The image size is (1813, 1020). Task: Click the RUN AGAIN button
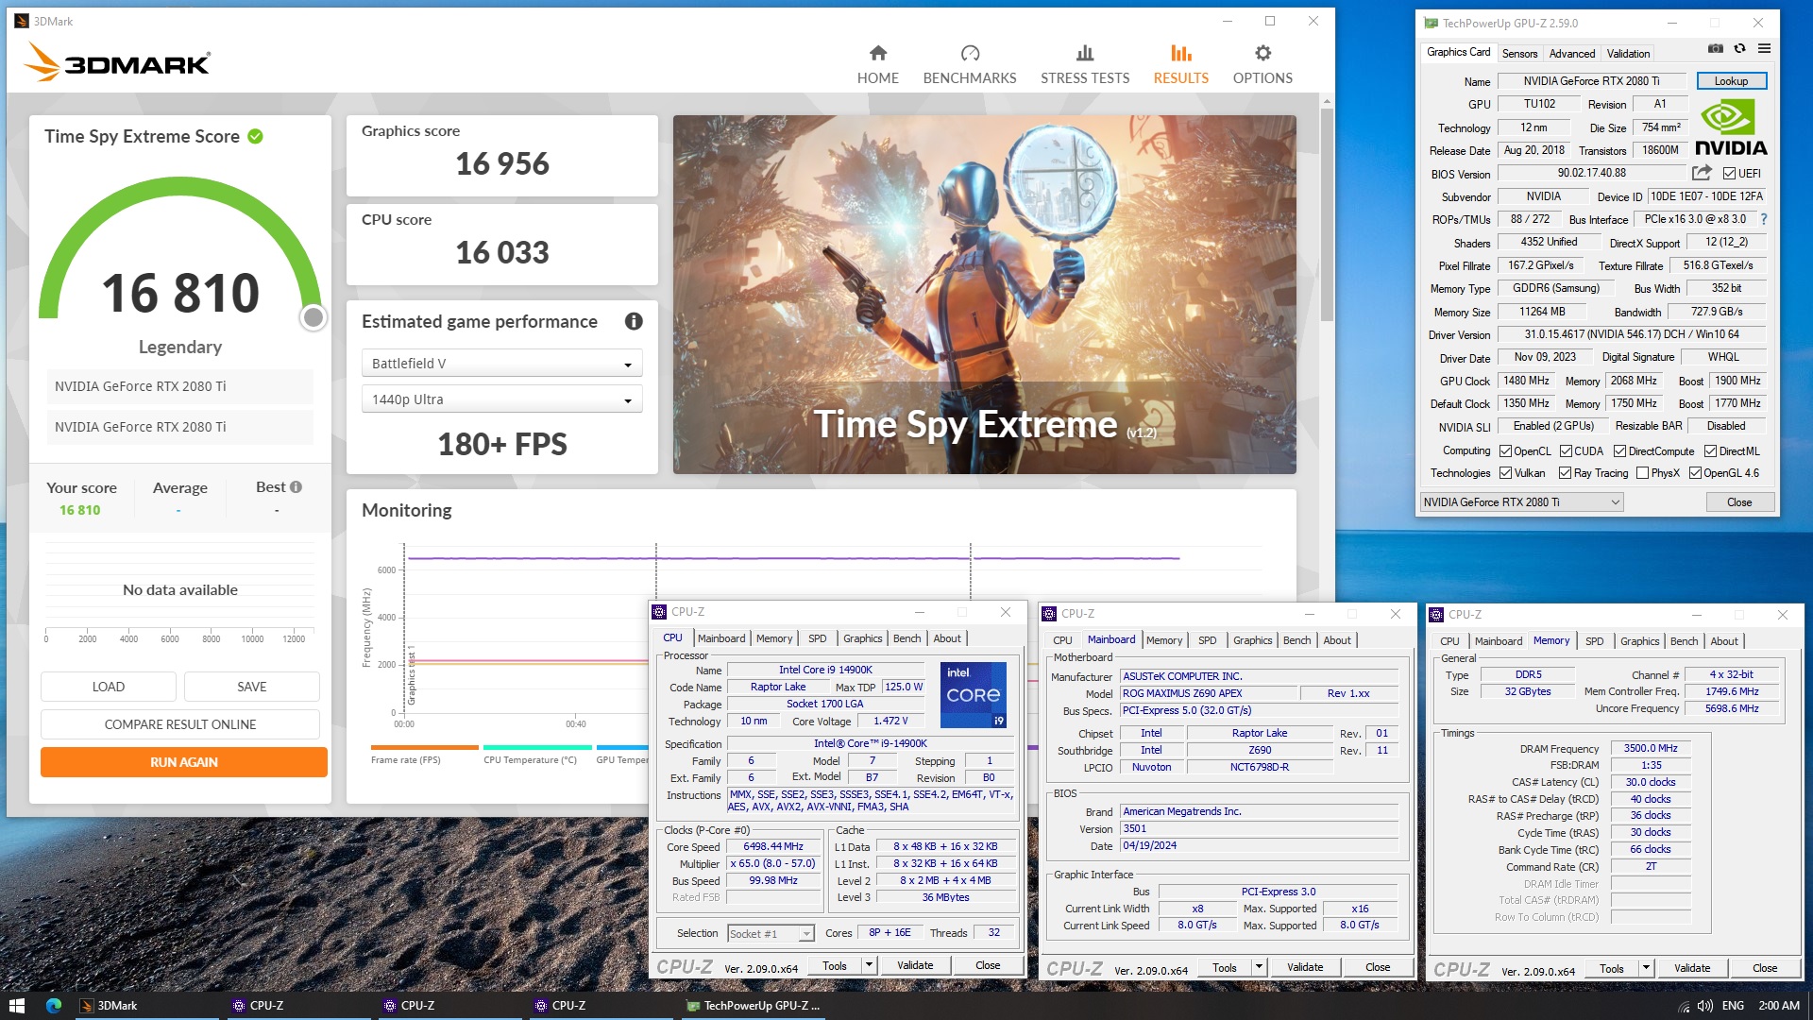[184, 762]
